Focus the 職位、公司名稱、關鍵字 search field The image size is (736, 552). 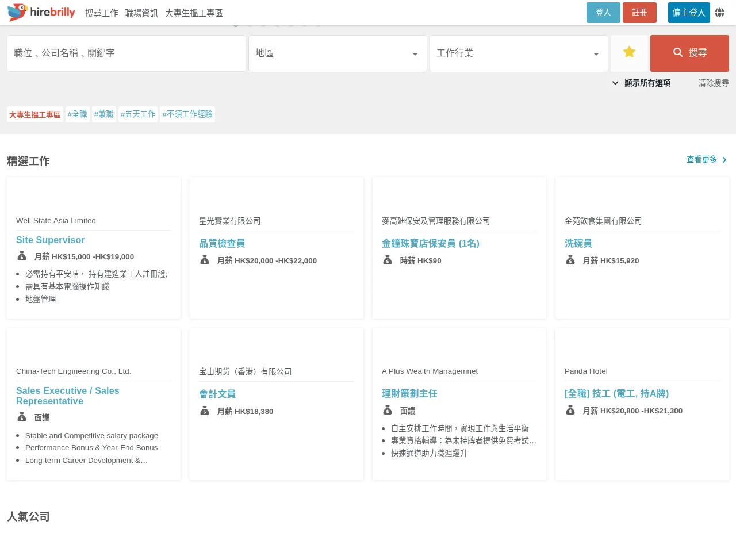(x=126, y=53)
